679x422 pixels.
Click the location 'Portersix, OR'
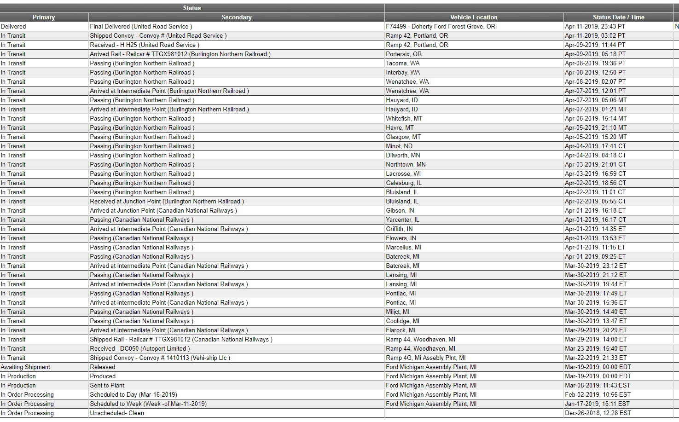click(x=404, y=54)
